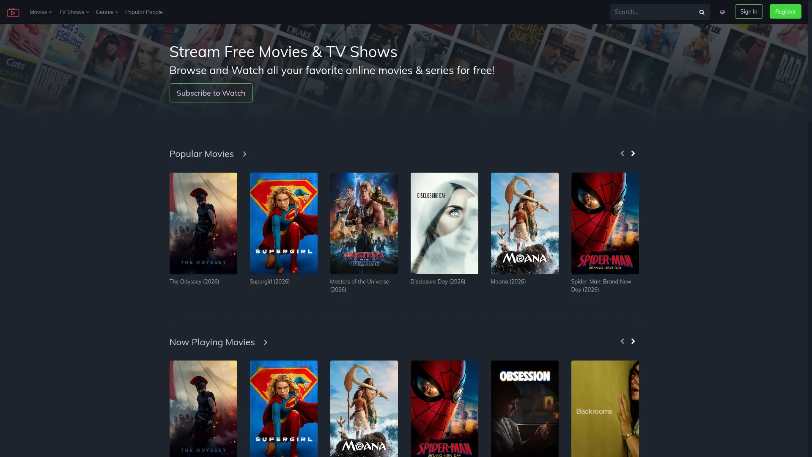This screenshot has height=457, width=812.
Task: Open the Now Playing Movies heading
Action: [212, 342]
